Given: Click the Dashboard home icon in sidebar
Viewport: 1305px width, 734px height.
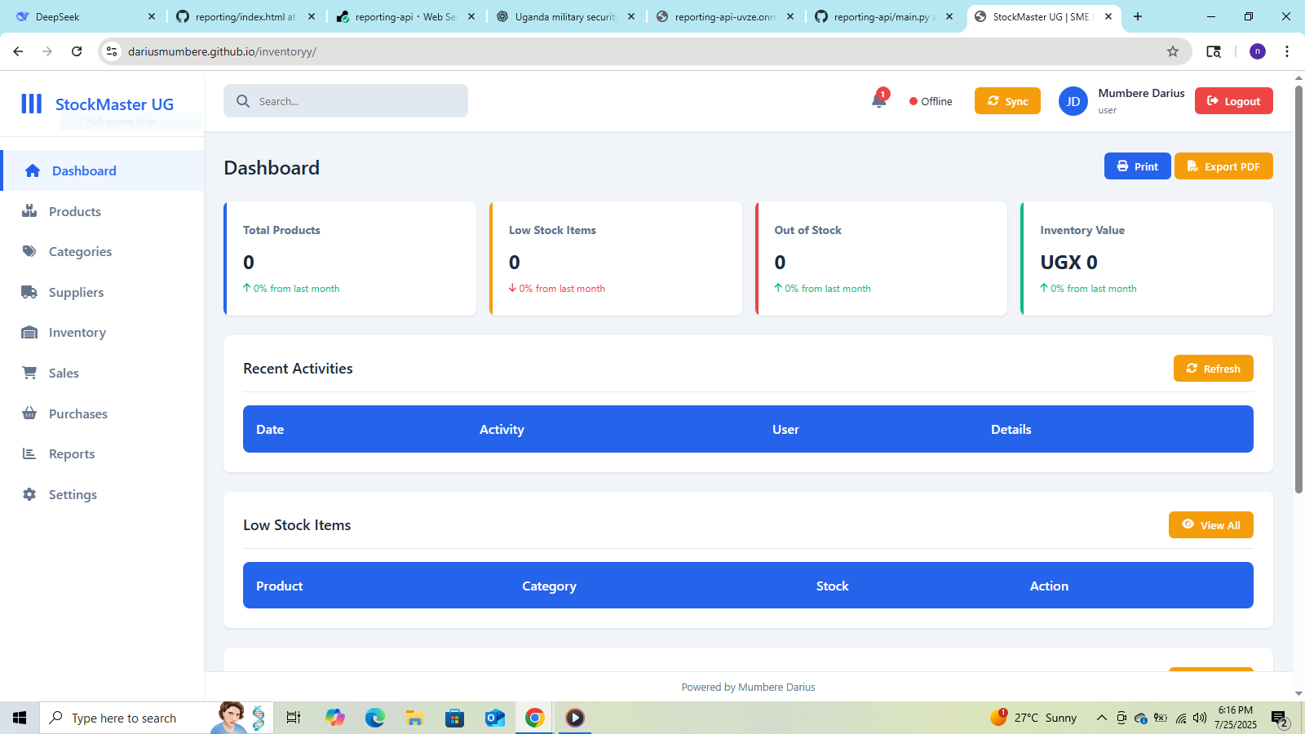Looking at the screenshot, I should point(33,170).
